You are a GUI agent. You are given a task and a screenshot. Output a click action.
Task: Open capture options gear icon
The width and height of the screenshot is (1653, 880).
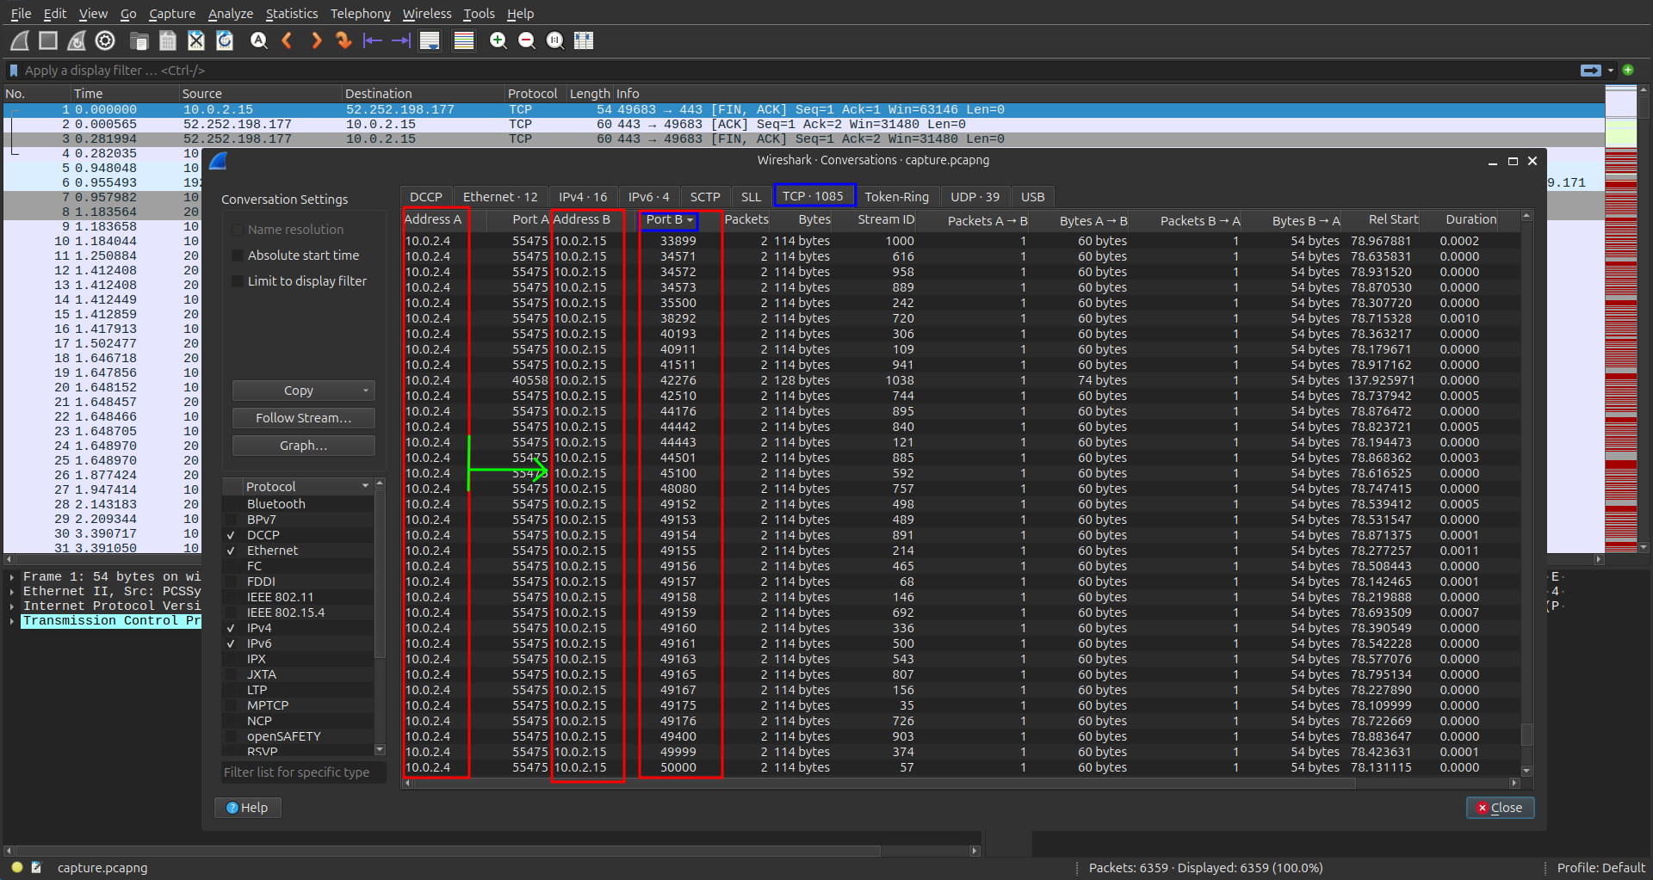point(105,40)
